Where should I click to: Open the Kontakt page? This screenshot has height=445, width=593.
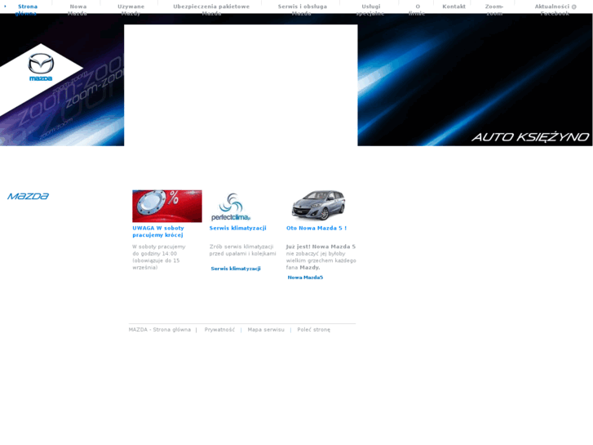coord(454,7)
